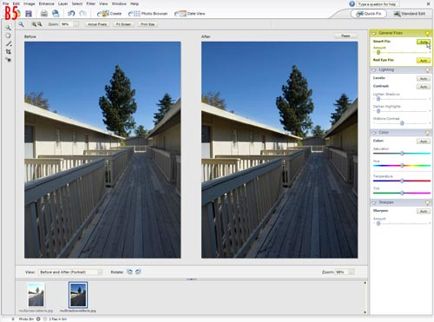This screenshot has width=434, height=322.
Task: Click the Save icon in the toolbar
Action: 29,13
